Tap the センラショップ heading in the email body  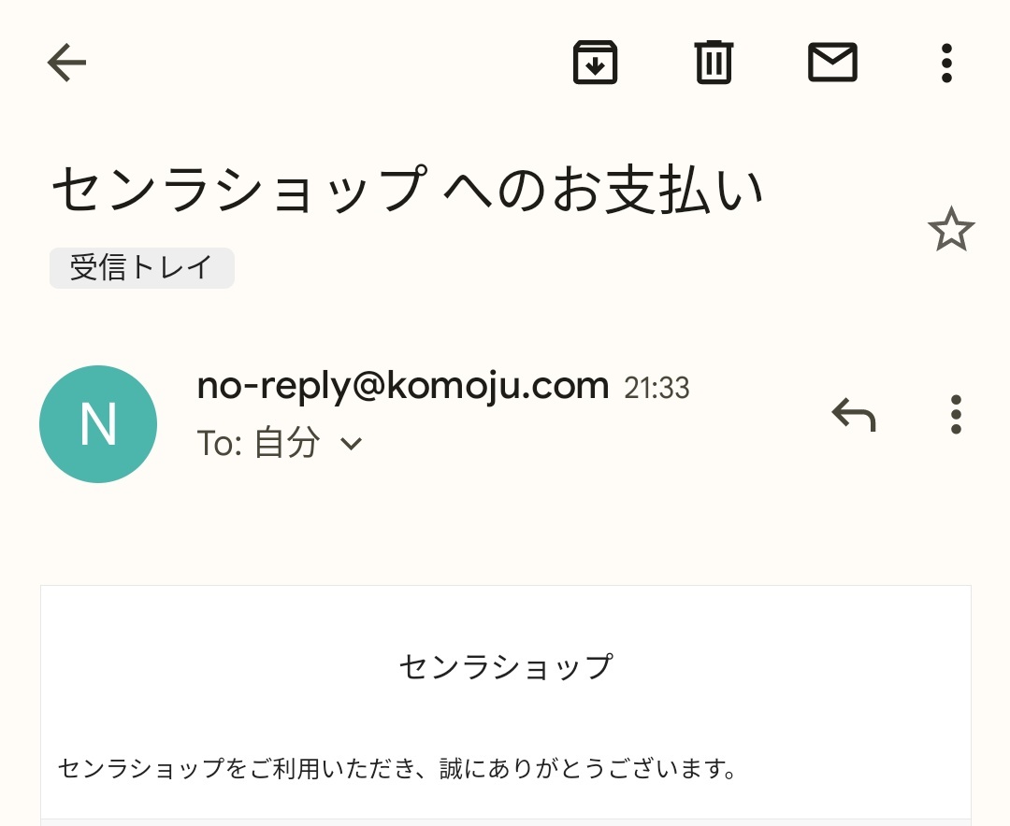(x=505, y=667)
